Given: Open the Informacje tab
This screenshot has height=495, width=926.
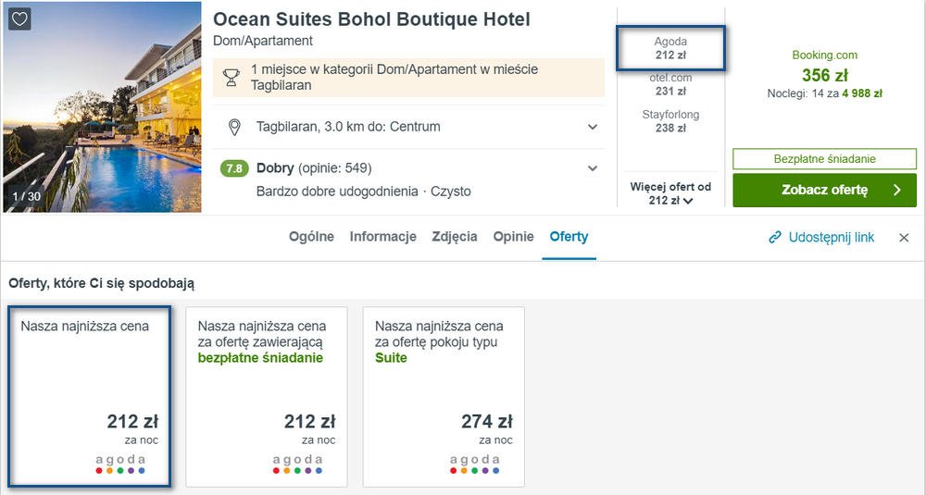Looking at the screenshot, I should pyautogui.click(x=382, y=237).
